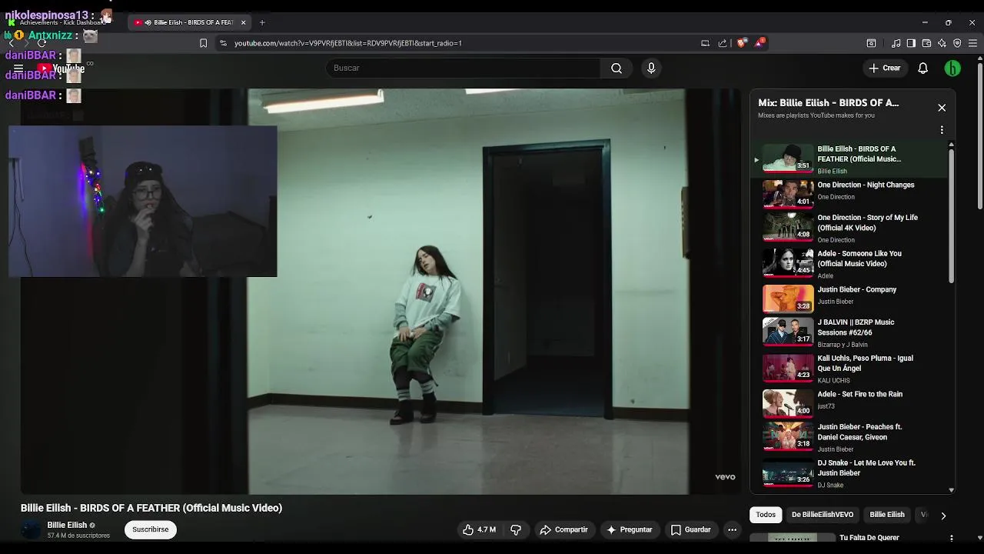Play One Direction - Story of My Life
The image size is (984, 554).
tap(849, 228)
